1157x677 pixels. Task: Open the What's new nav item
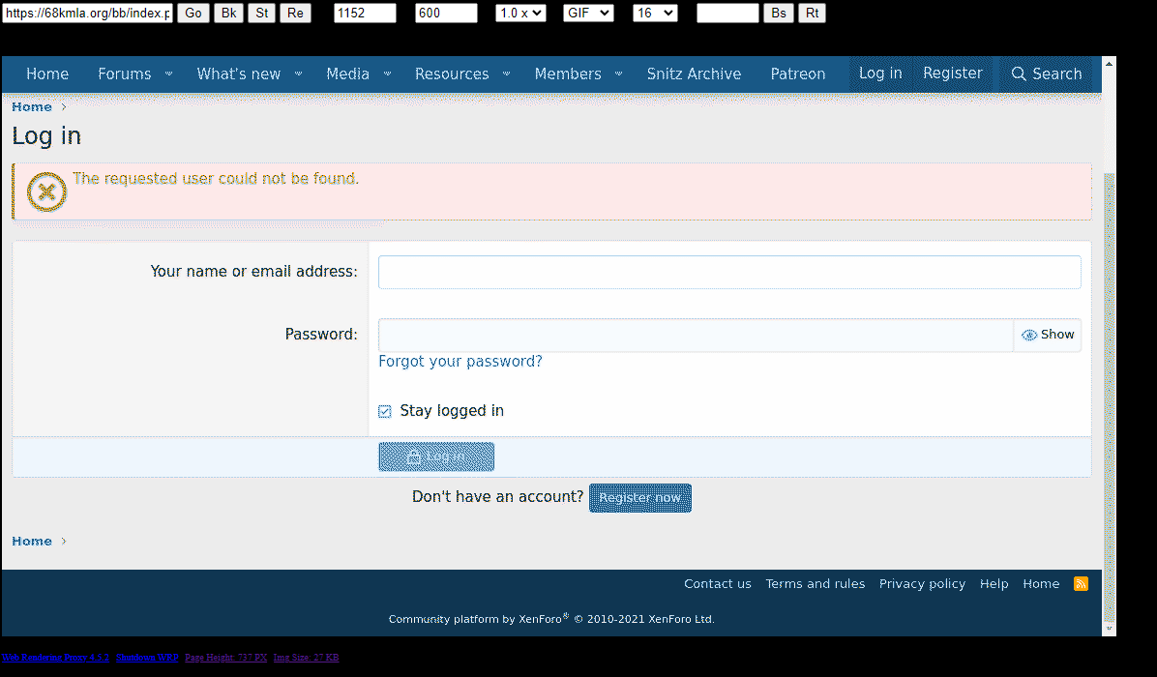tap(238, 74)
